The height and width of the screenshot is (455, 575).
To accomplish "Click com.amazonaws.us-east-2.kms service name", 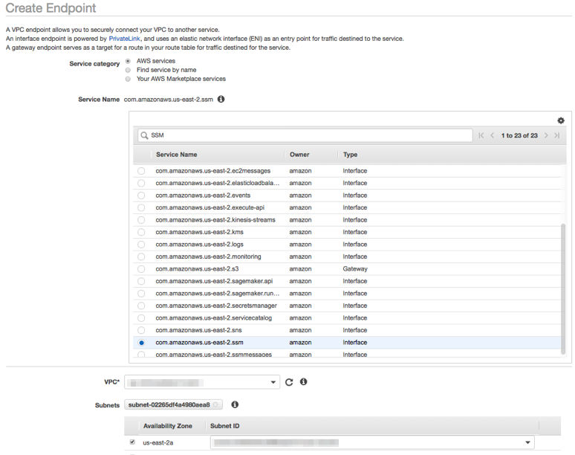I will point(200,232).
